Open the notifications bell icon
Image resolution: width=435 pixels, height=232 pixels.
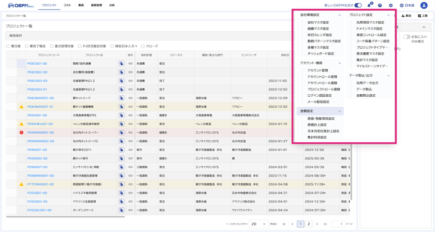pos(369,5)
